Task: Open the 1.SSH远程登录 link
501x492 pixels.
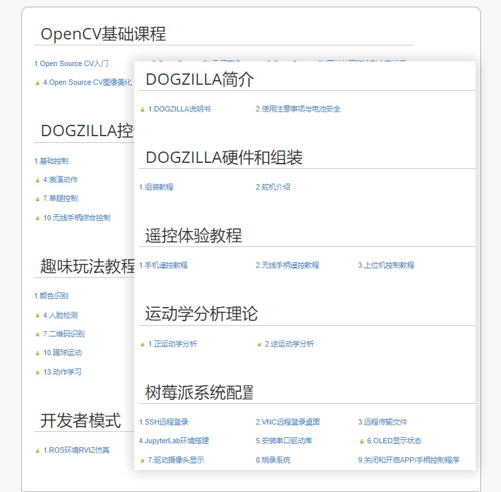Action: click(164, 422)
